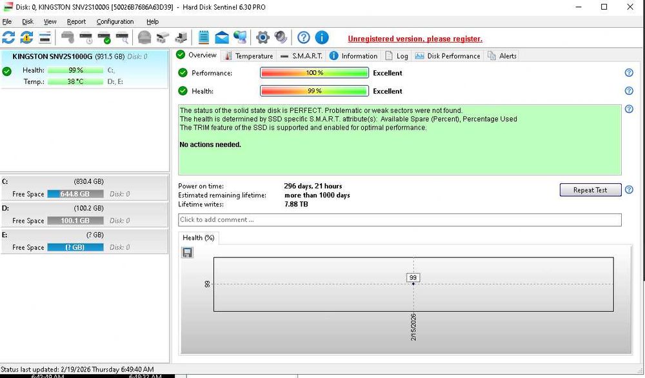Image resolution: width=645 pixels, height=378 pixels.
Task: Click the C: free space 644.8 GB bar
Action: [x=75, y=194]
